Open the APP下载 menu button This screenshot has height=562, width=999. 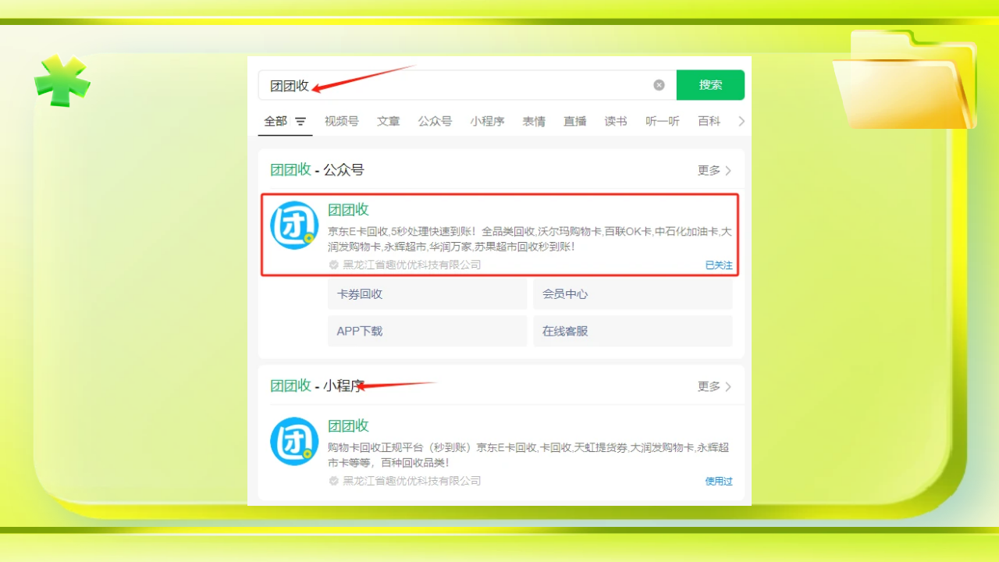click(428, 331)
